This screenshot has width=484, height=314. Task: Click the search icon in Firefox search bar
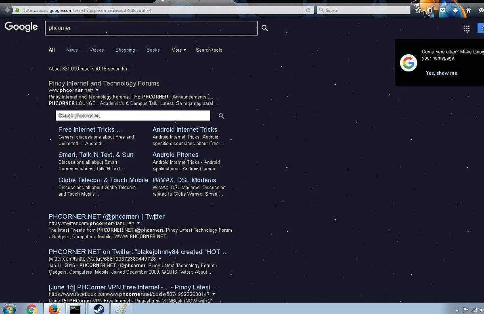tap(321, 10)
